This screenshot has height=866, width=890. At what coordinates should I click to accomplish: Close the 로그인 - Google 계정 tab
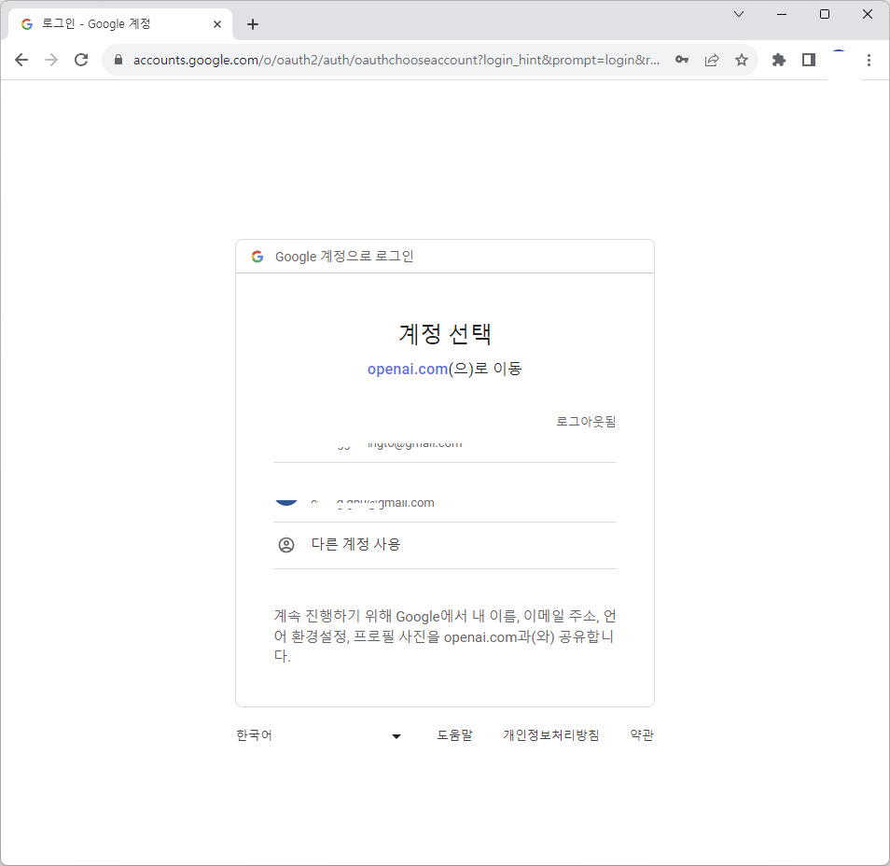point(216,24)
